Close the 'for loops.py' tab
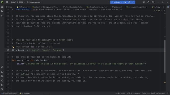This screenshot has height=95, width=170. (x=29, y=7)
